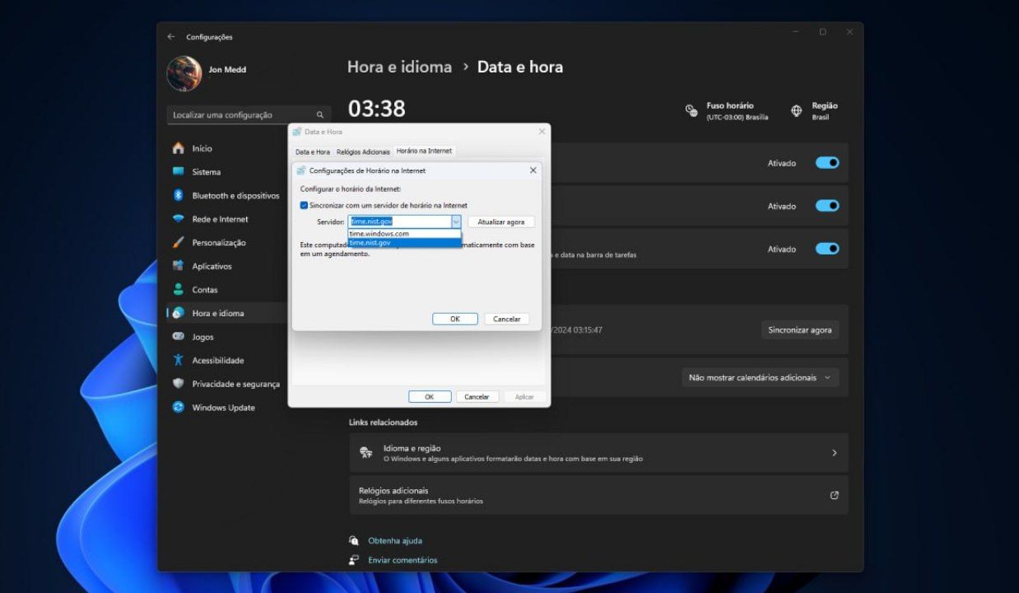
Task: Confirm with OK in Configurações de Horário na Internet
Action: tap(455, 319)
